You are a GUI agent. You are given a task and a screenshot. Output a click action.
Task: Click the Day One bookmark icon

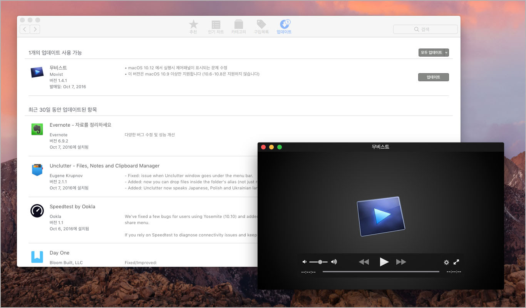pos(37,257)
